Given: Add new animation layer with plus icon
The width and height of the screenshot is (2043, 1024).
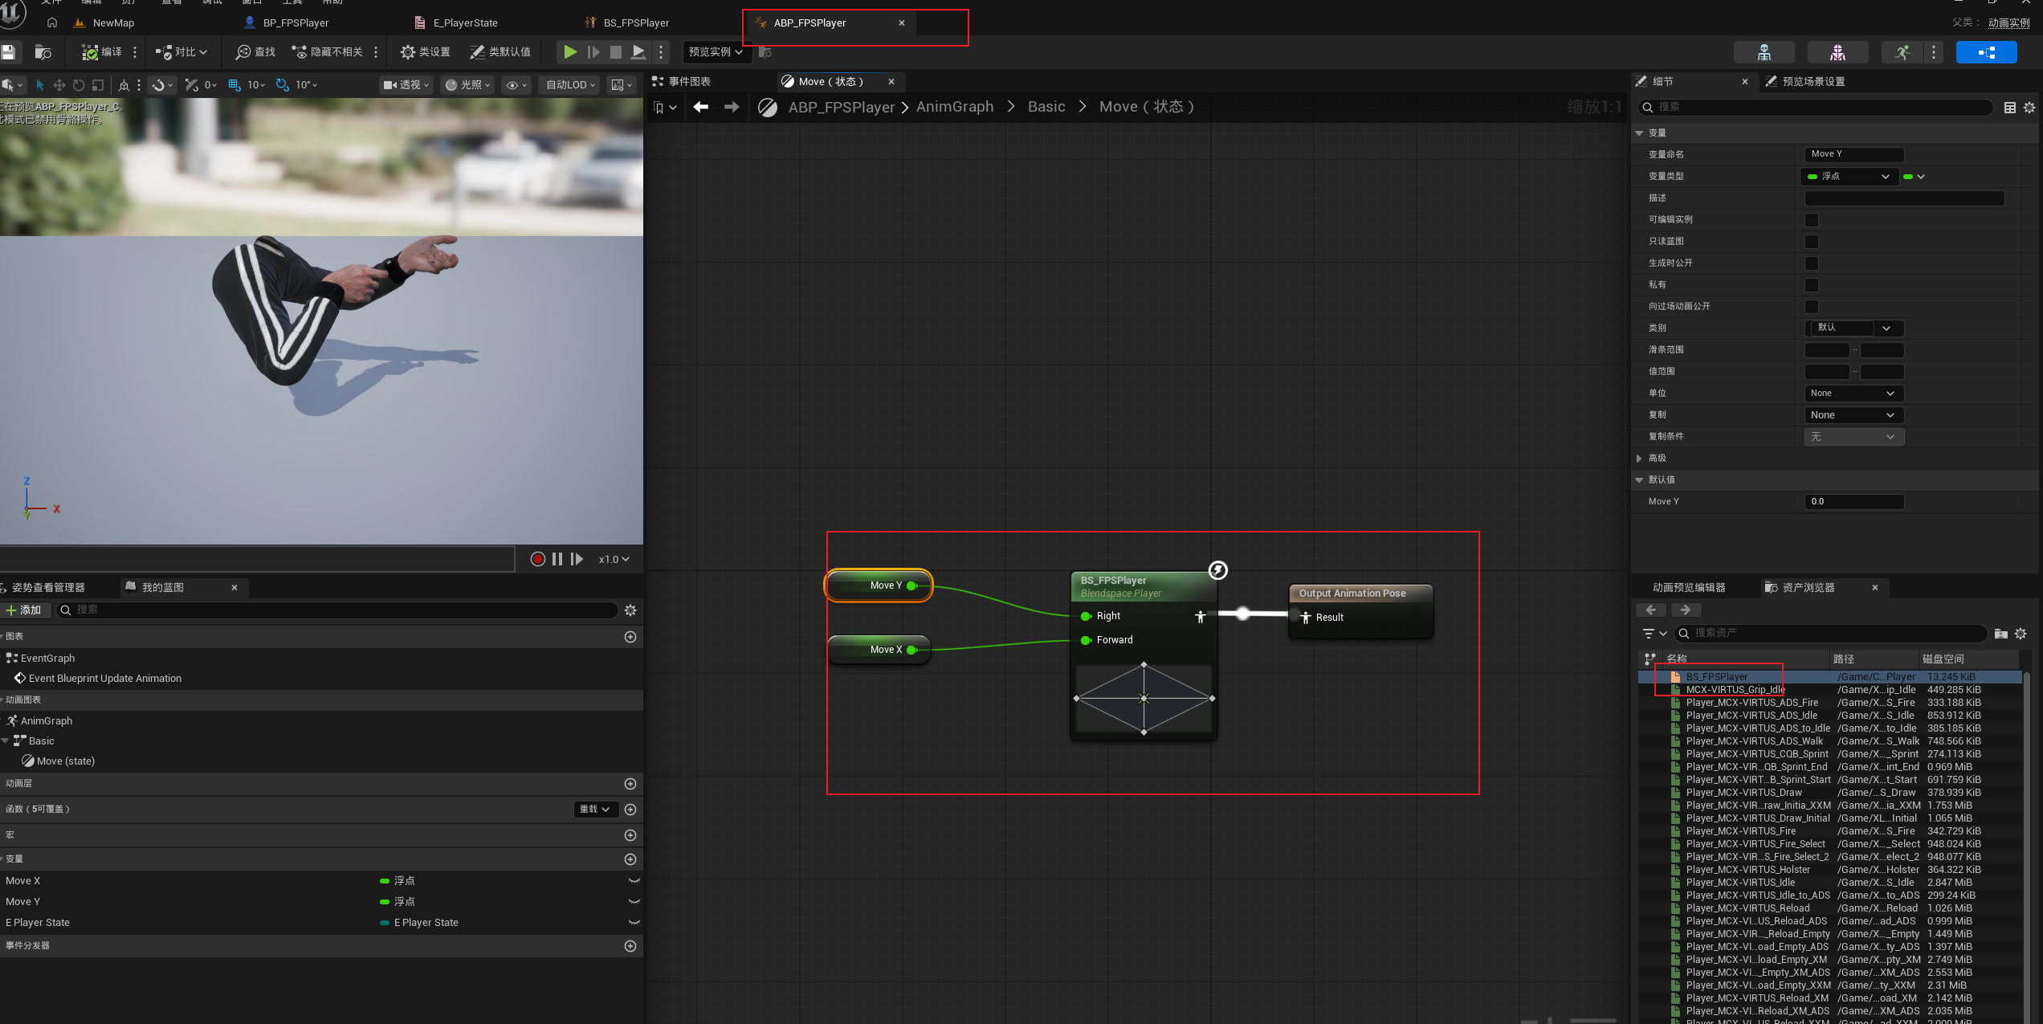Looking at the screenshot, I should point(630,784).
